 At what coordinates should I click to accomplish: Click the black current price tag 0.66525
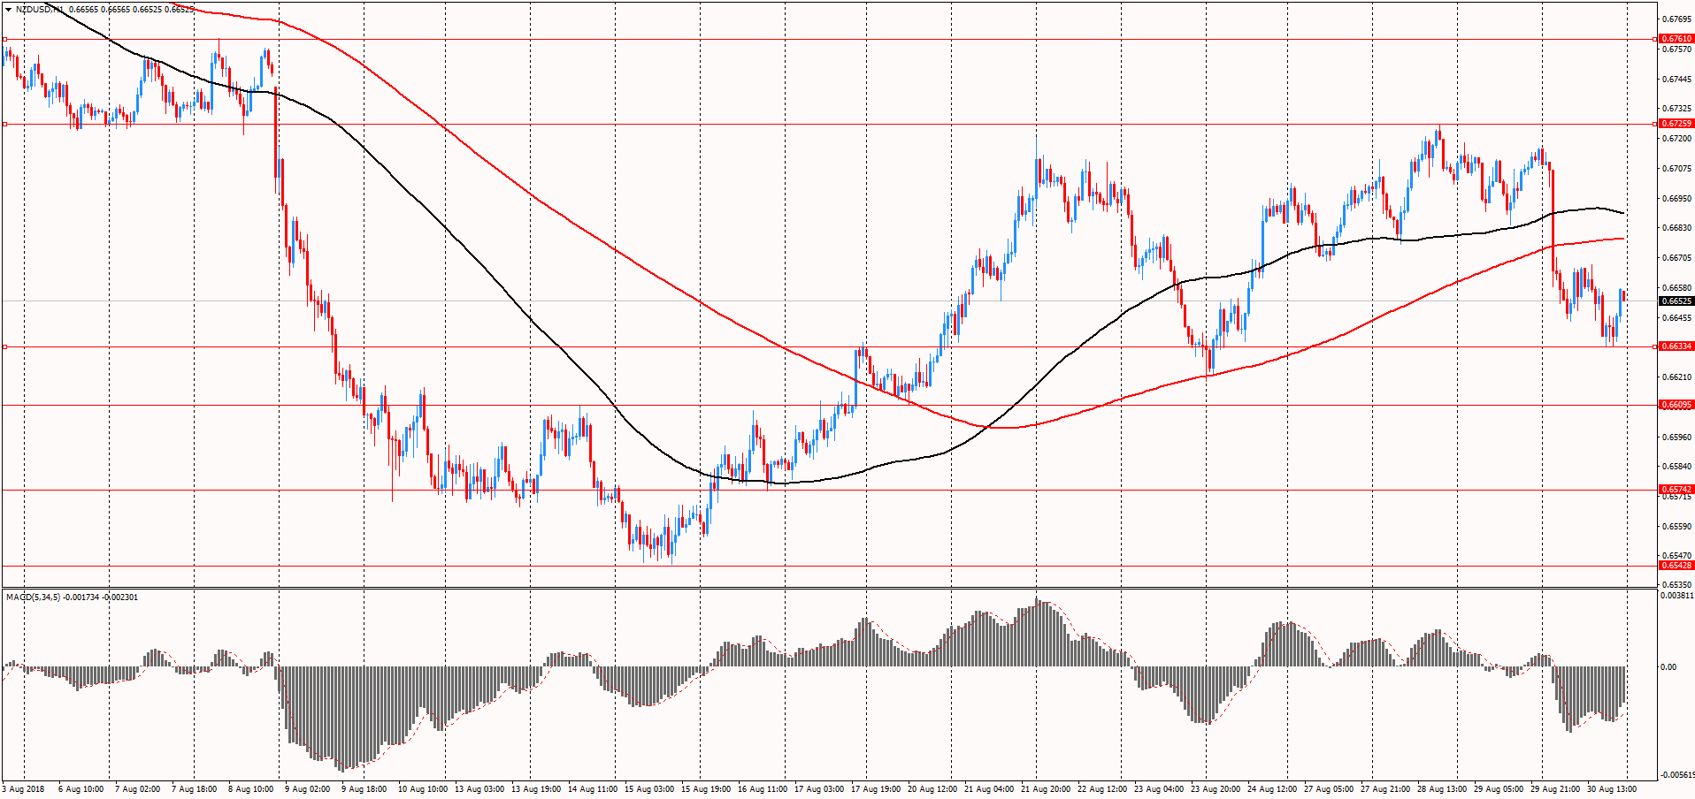click(x=1676, y=301)
